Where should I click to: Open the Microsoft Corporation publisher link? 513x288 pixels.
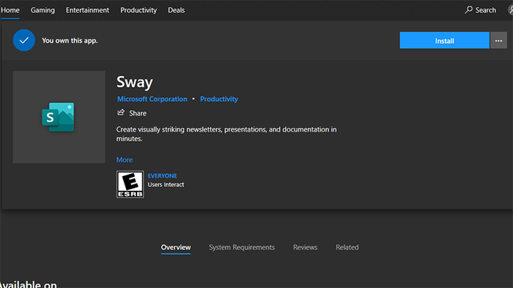tap(152, 99)
